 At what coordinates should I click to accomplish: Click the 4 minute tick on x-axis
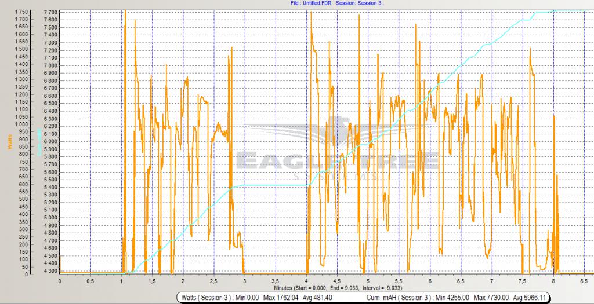(x=306, y=281)
